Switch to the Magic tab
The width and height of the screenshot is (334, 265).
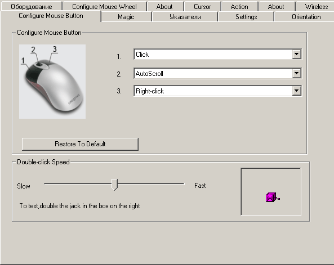126,17
